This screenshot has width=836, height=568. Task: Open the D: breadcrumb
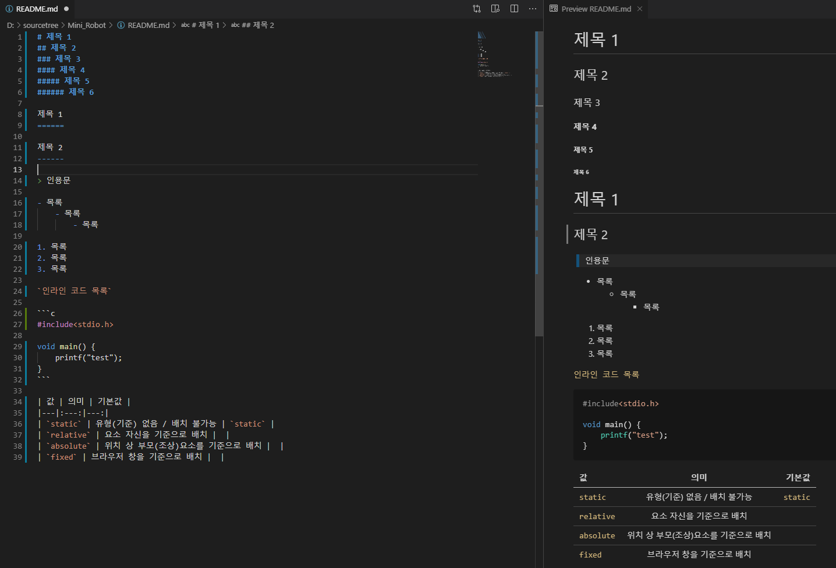(x=10, y=25)
